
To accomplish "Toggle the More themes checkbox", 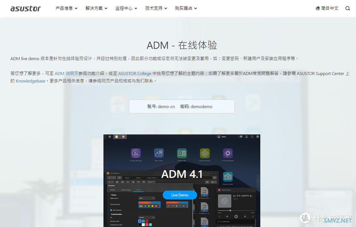I will click(111, 210).
